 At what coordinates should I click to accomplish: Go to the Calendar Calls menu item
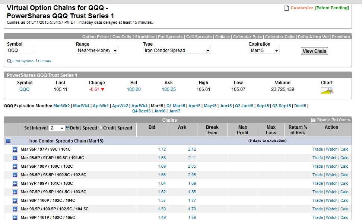(279, 37)
